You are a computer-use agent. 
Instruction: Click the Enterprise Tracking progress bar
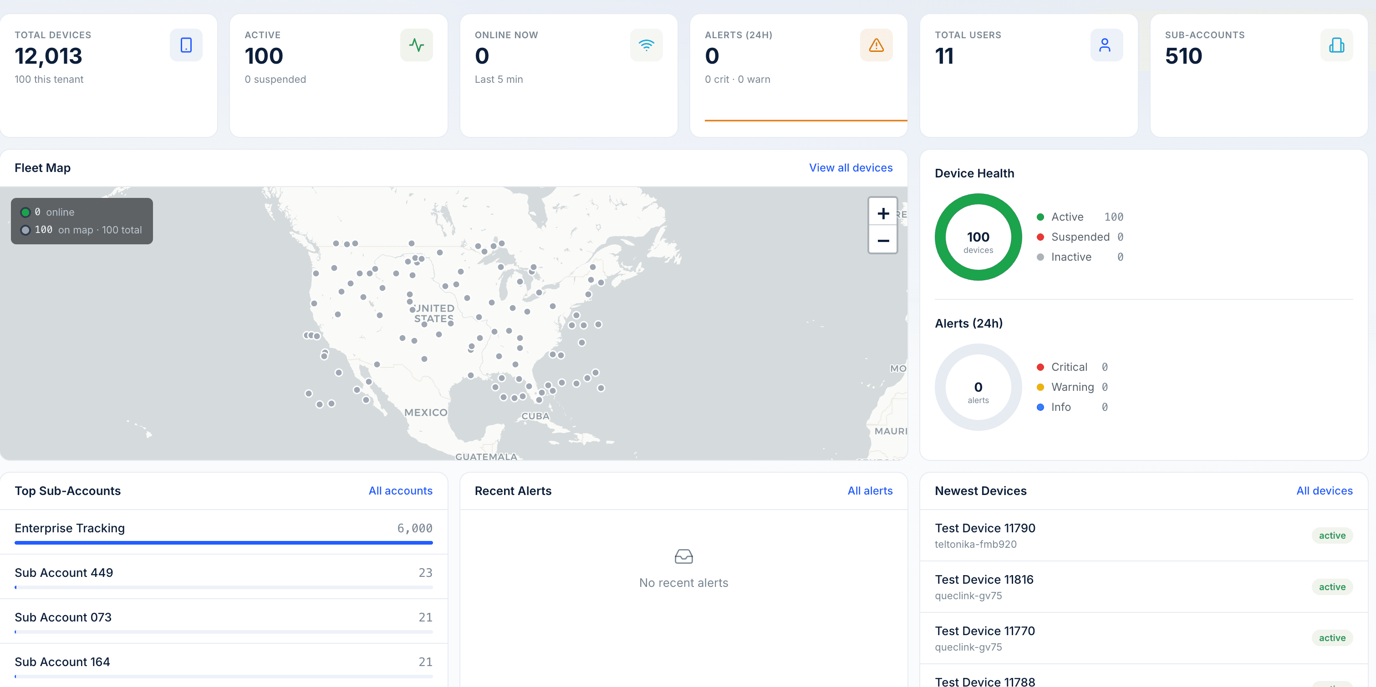(223, 543)
